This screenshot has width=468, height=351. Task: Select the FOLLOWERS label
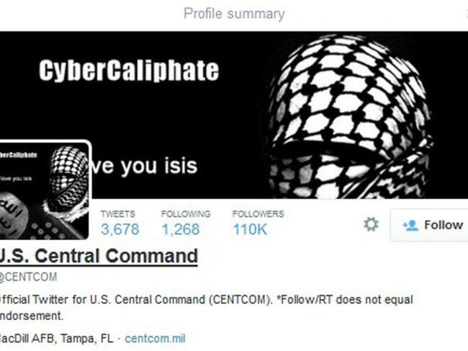(258, 214)
